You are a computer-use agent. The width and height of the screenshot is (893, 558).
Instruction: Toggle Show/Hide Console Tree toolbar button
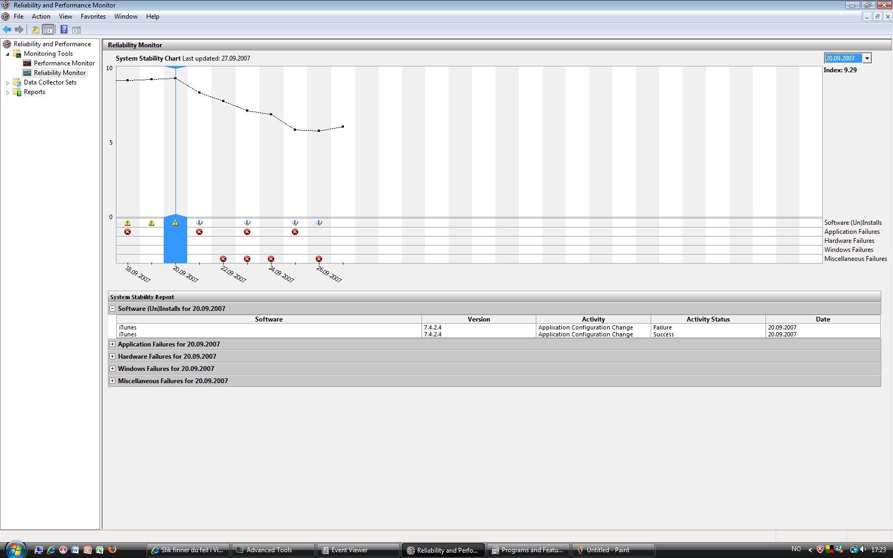point(48,30)
